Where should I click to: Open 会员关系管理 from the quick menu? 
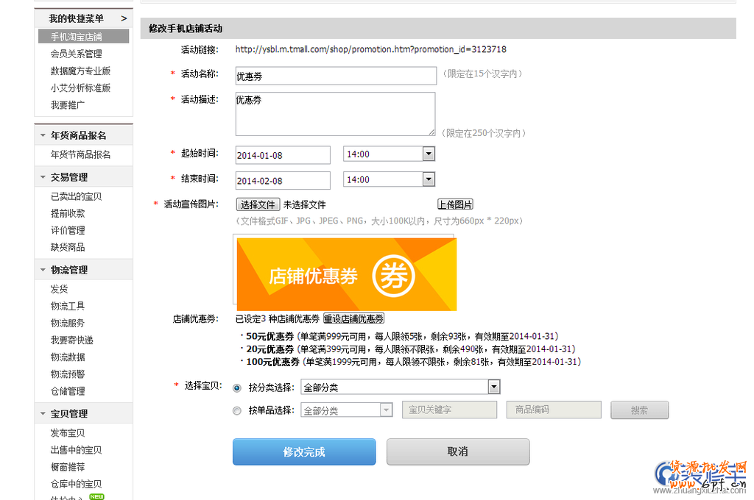(x=77, y=54)
